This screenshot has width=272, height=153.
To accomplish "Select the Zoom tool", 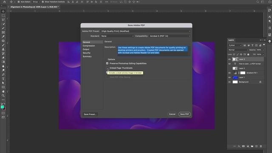I will coord(3,96).
